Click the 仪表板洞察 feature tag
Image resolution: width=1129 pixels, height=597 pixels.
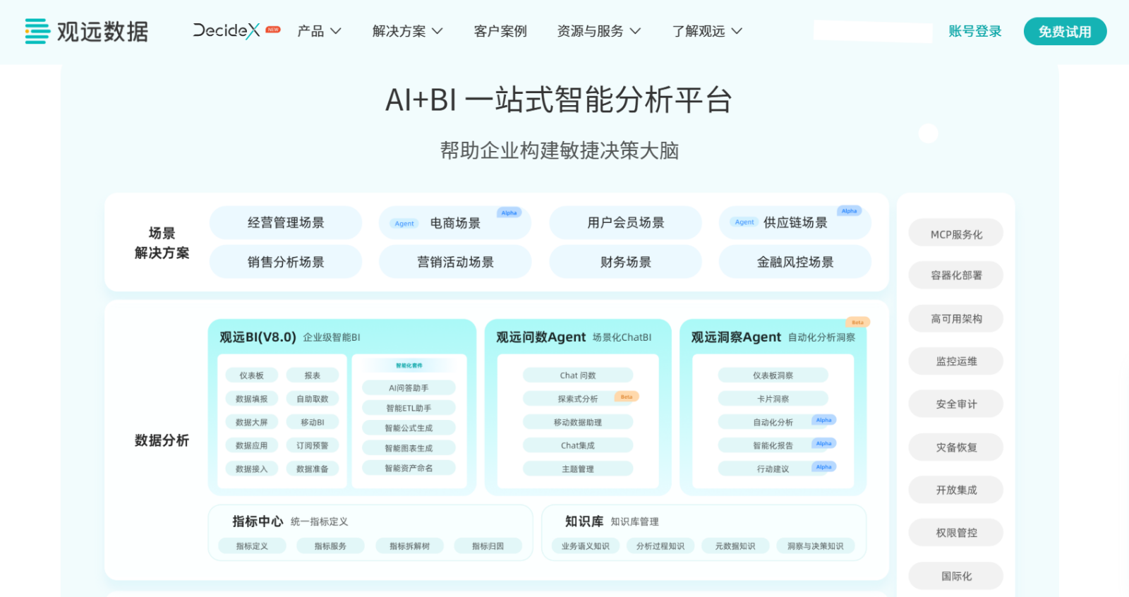coord(773,375)
